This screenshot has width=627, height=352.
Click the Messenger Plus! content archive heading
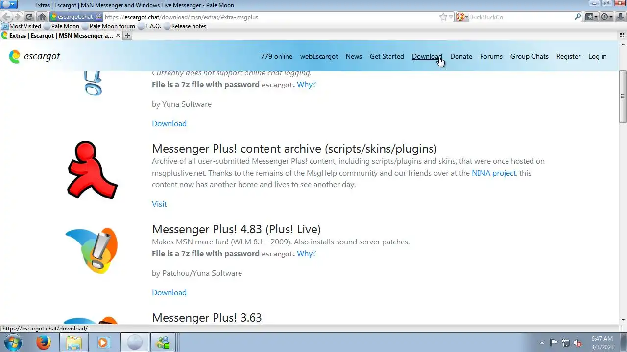point(294,149)
